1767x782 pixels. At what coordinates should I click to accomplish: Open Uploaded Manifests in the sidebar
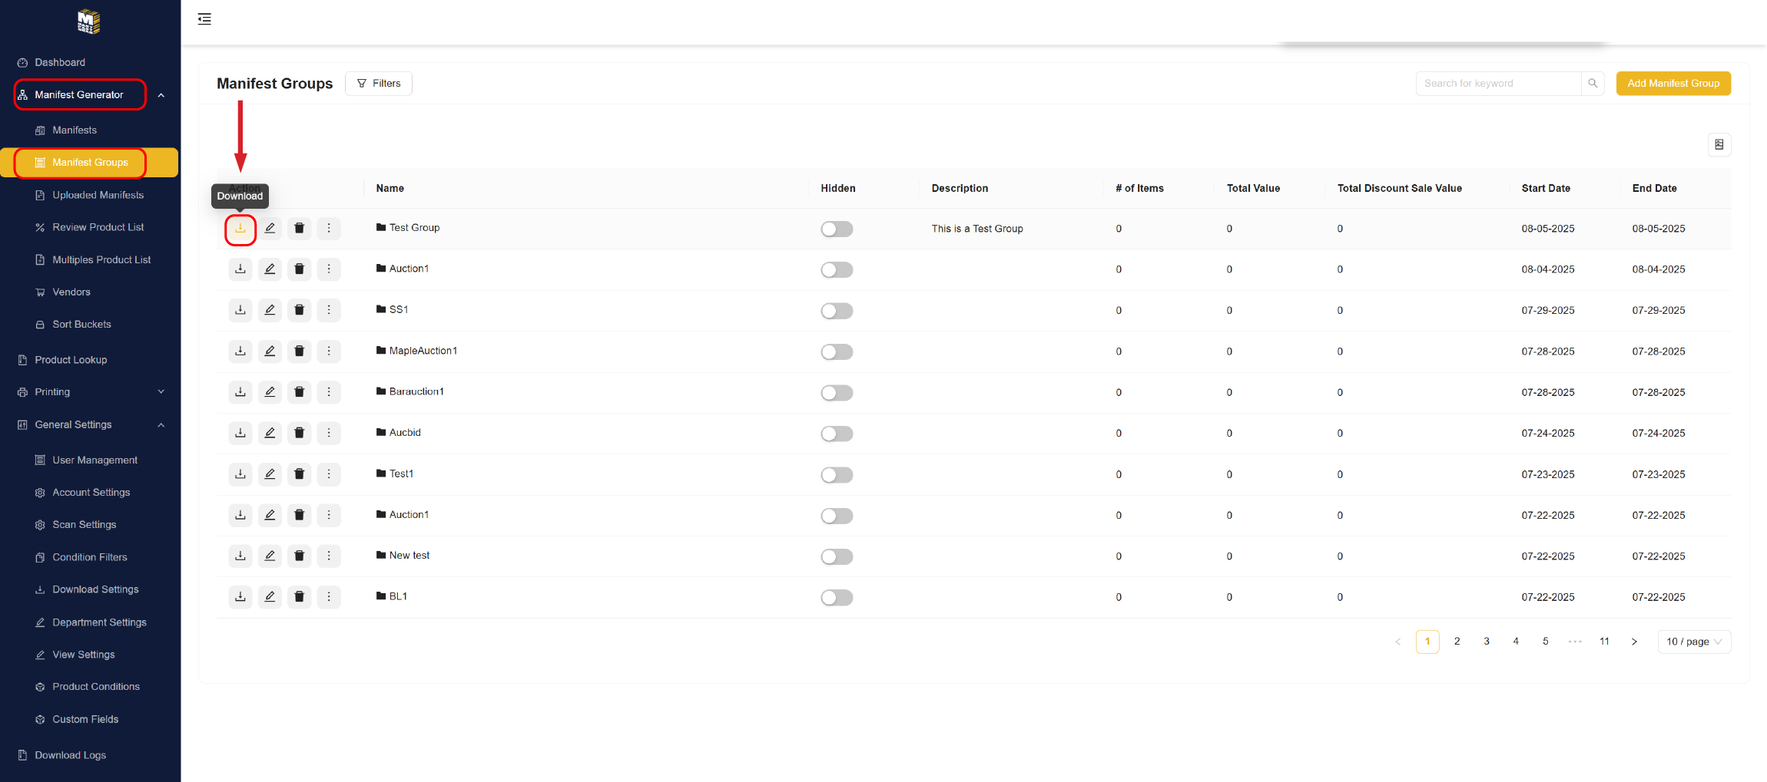[x=98, y=196]
